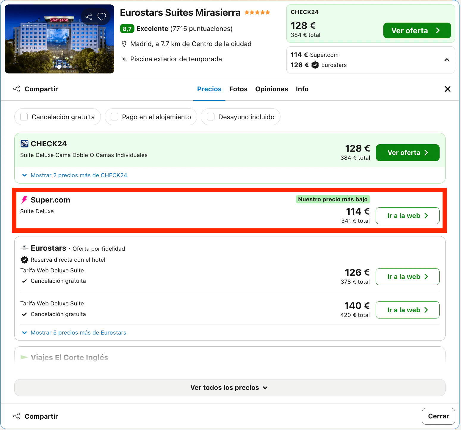Image resolution: width=461 pixels, height=430 pixels.
Task: Switch to the Precios tab
Action: click(209, 89)
